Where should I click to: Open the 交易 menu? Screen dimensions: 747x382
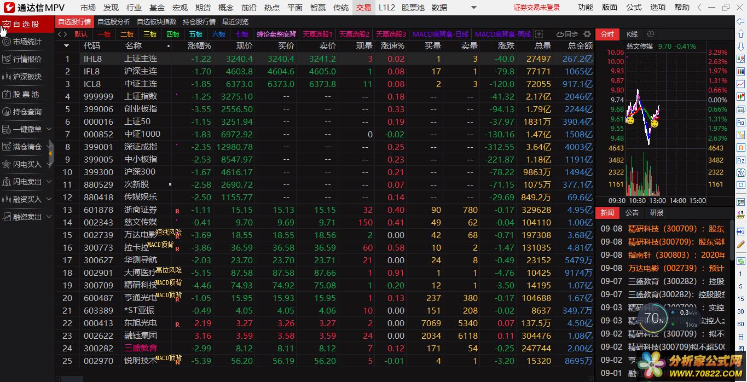[x=363, y=7]
